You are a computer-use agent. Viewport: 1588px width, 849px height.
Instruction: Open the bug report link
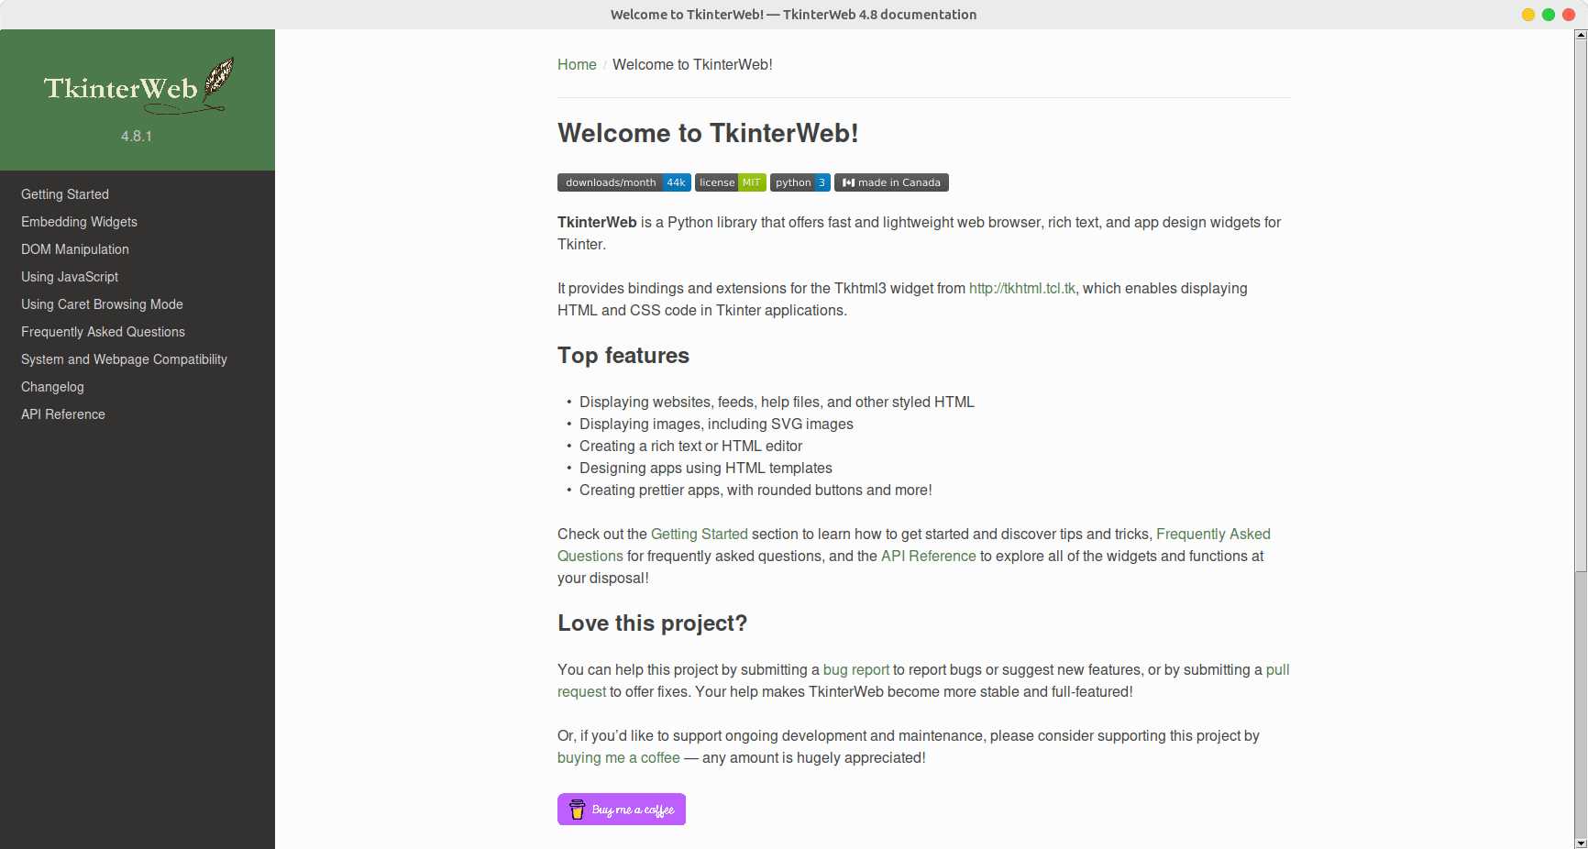(856, 669)
